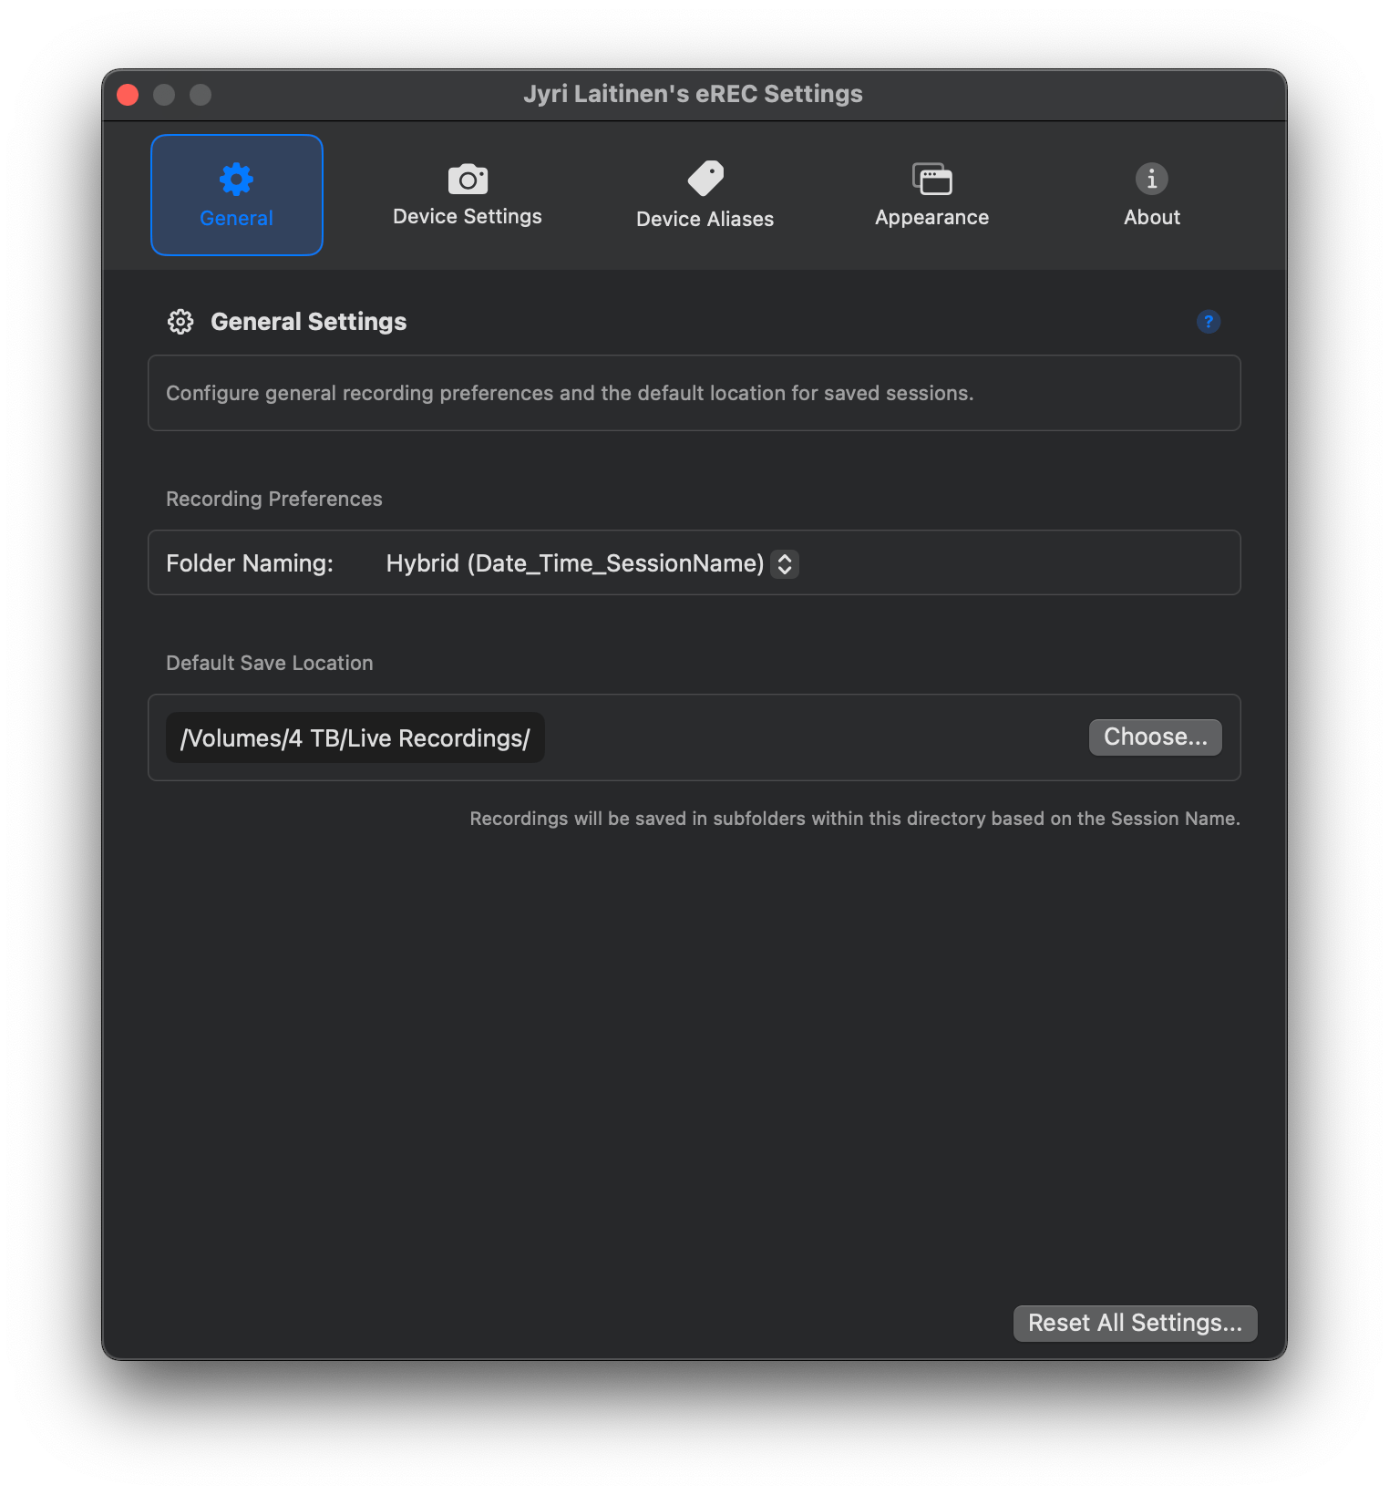The image size is (1389, 1495).
Task: Click the /Volumes/4 TB/Live Recordings/ path field
Action: click(355, 737)
